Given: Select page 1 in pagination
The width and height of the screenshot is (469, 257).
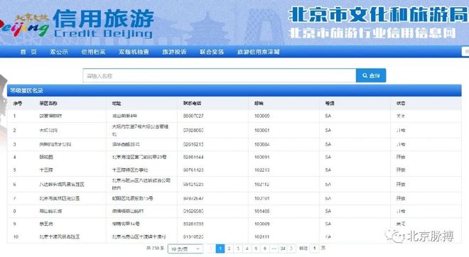Looking at the screenshot, I should pyautogui.click(x=220, y=248).
